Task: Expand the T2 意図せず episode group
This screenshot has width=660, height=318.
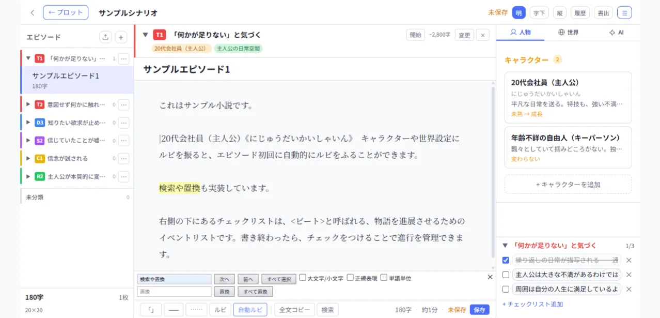Action: (28, 104)
